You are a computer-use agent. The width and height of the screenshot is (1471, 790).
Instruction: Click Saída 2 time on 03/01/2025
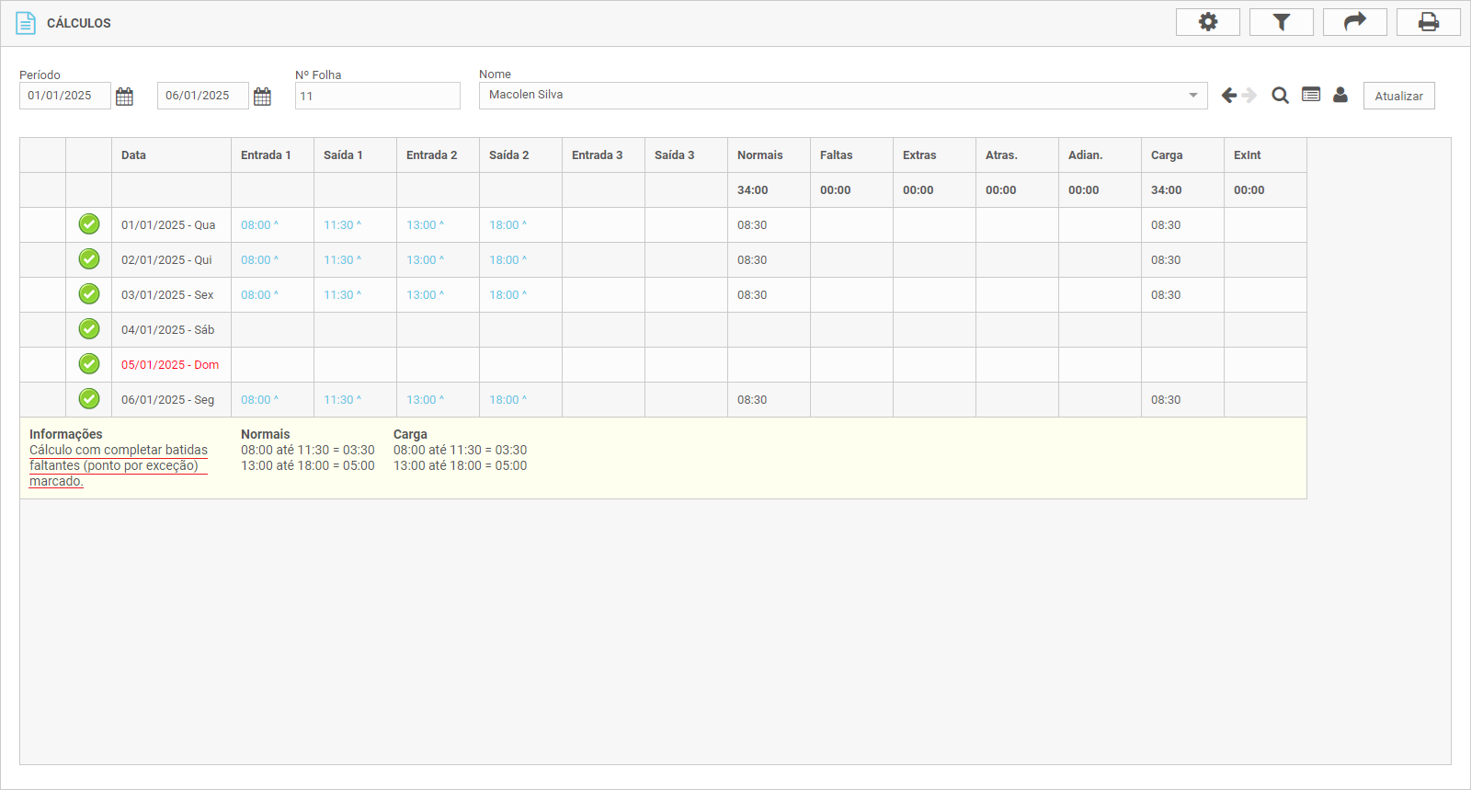click(x=505, y=295)
